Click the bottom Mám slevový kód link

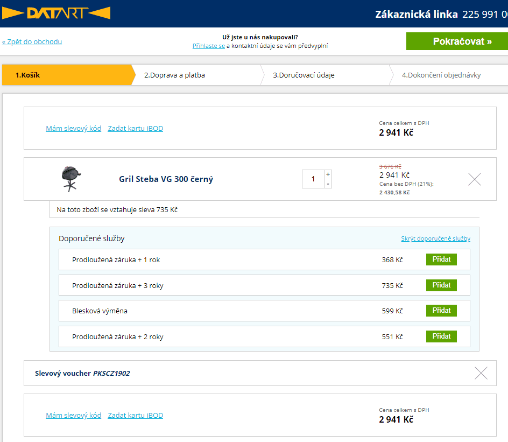(x=74, y=416)
